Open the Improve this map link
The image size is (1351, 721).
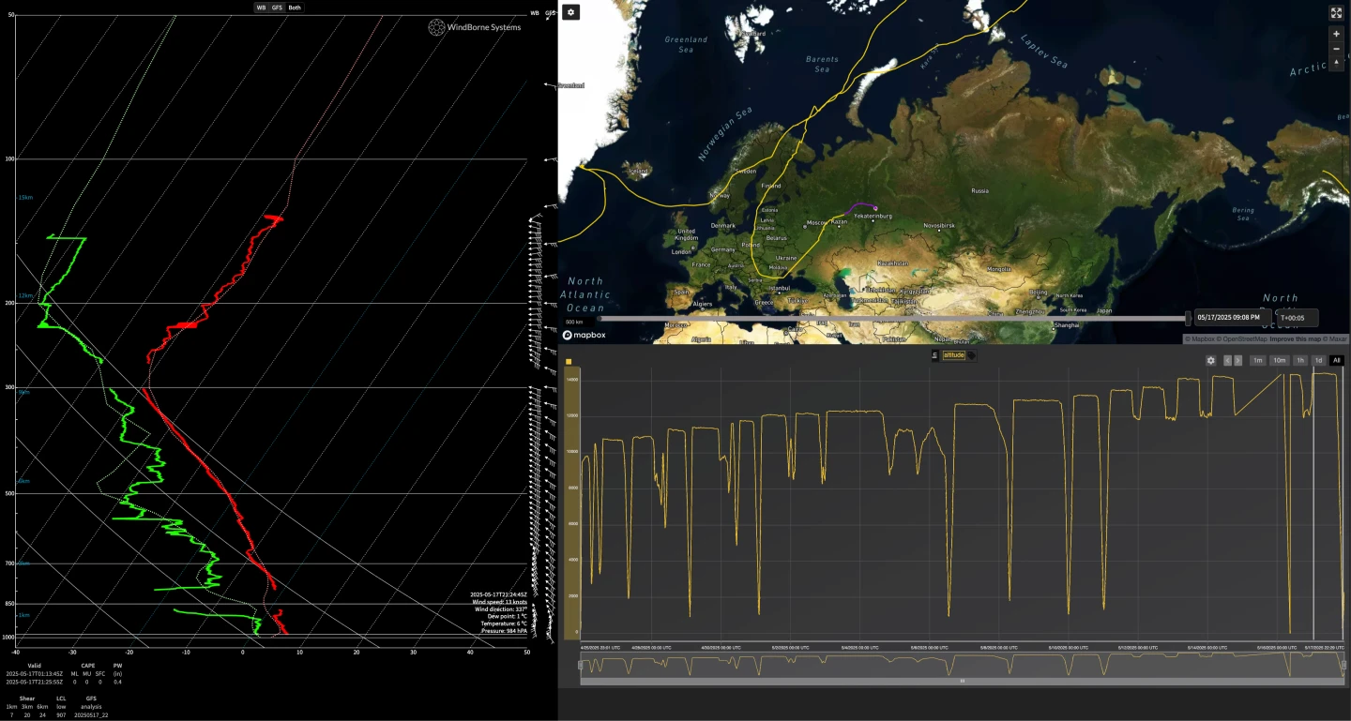click(1296, 338)
